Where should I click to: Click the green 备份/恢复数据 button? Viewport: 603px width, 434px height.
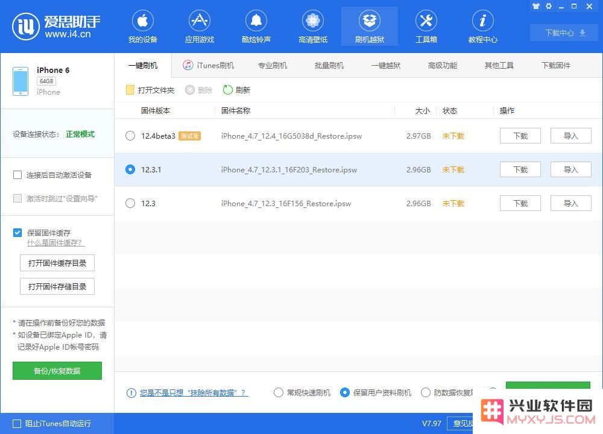tap(57, 371)
